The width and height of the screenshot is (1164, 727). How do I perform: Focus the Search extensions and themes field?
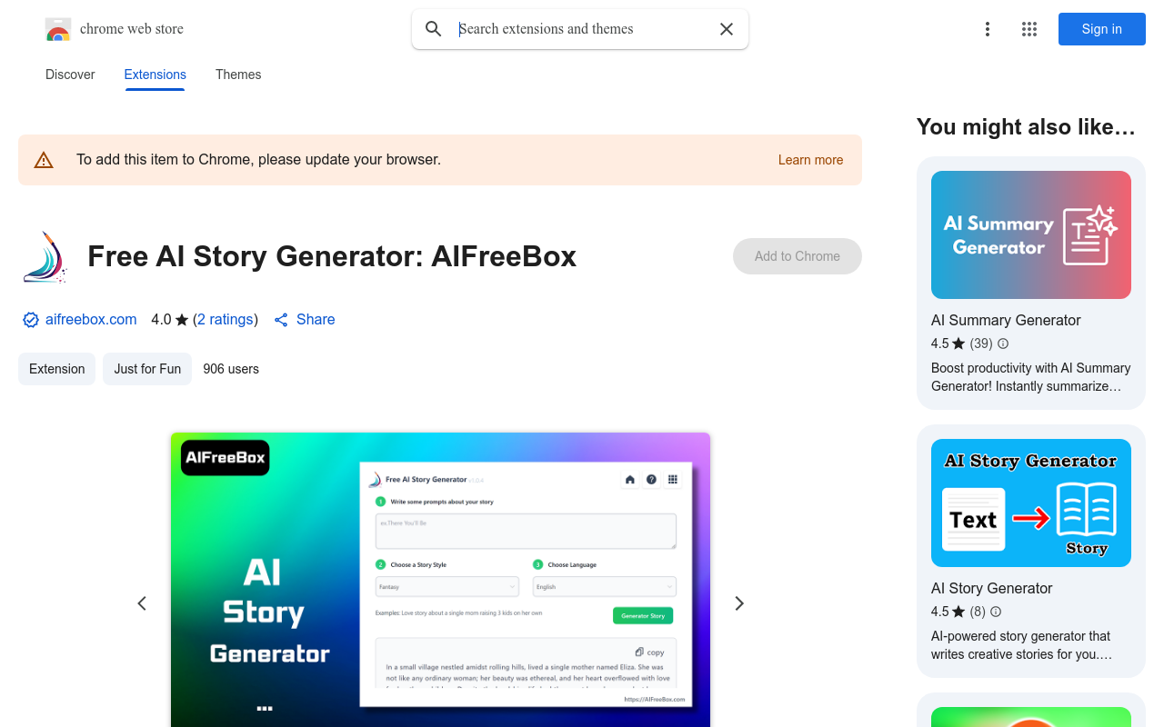point(582,29)
